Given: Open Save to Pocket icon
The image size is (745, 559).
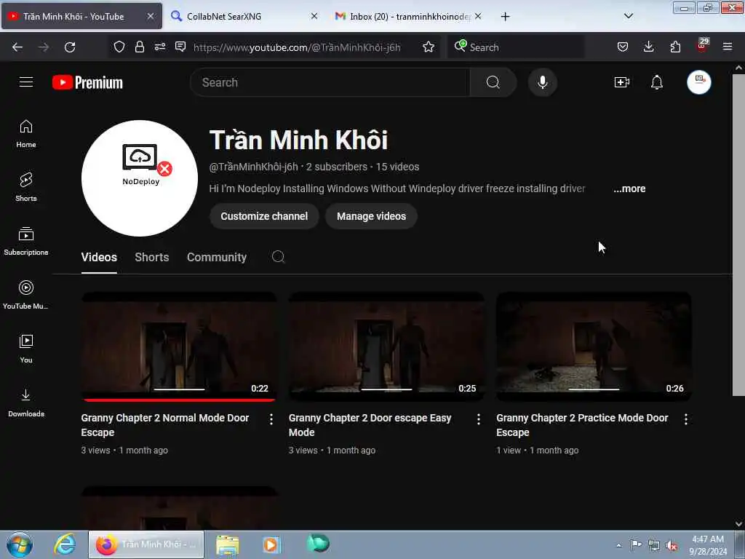Looking at the screenshot, I should pyautogui.click(x=623, y=47).
